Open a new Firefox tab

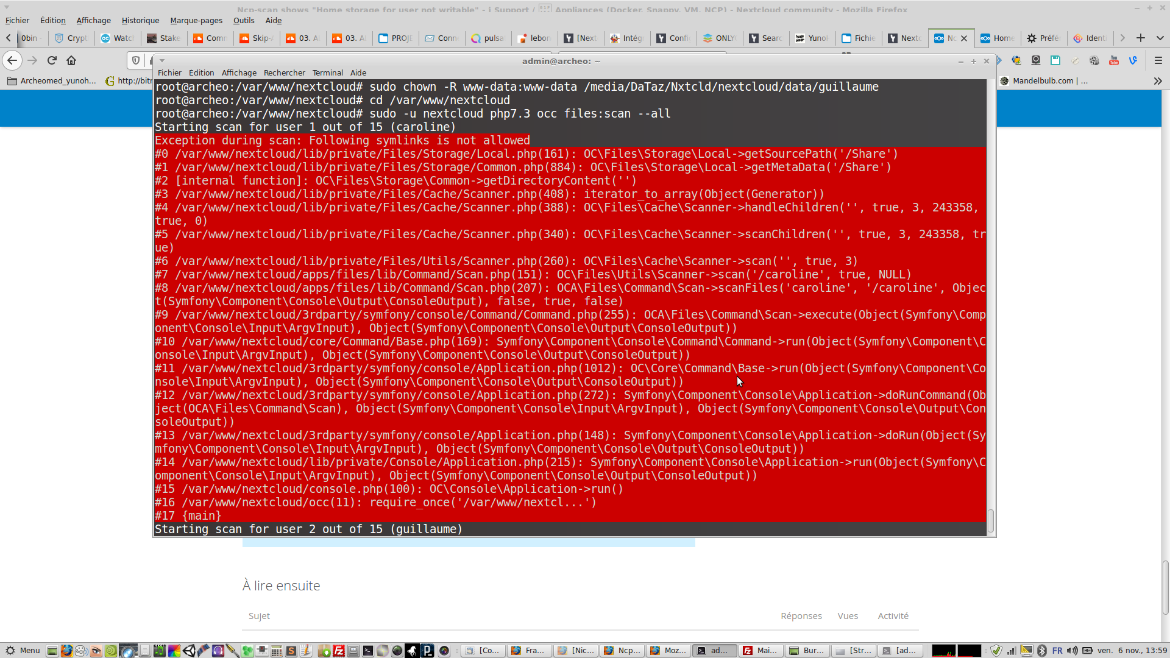(x=1141, y=38)
